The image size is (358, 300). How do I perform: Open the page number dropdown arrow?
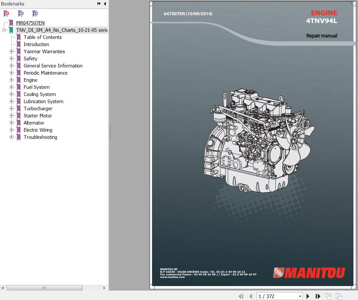point(300,296)
